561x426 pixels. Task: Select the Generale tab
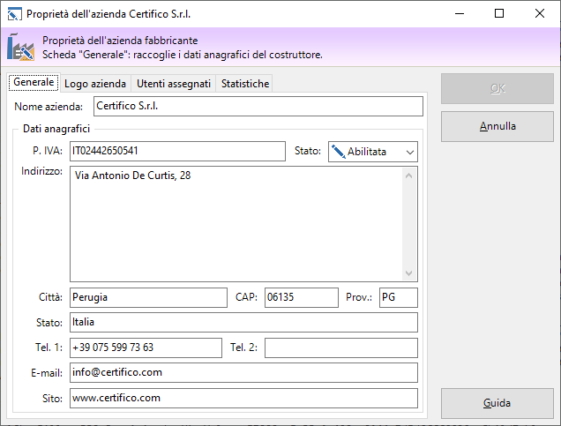[x=34, y=82]
